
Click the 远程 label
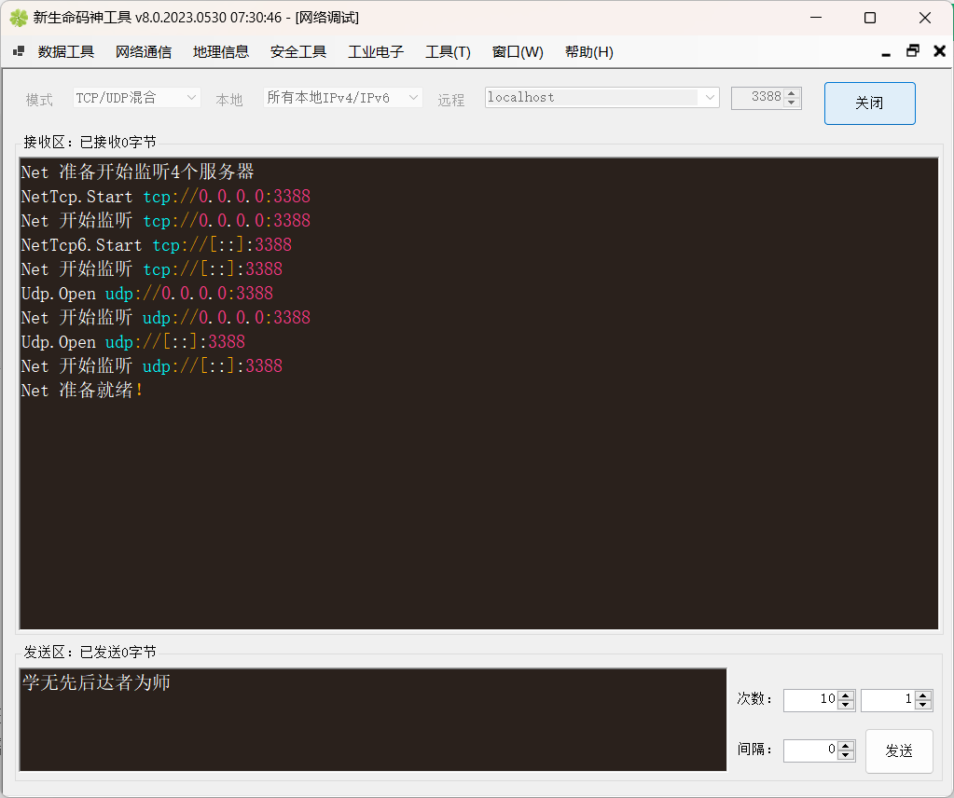coord(450,100)
